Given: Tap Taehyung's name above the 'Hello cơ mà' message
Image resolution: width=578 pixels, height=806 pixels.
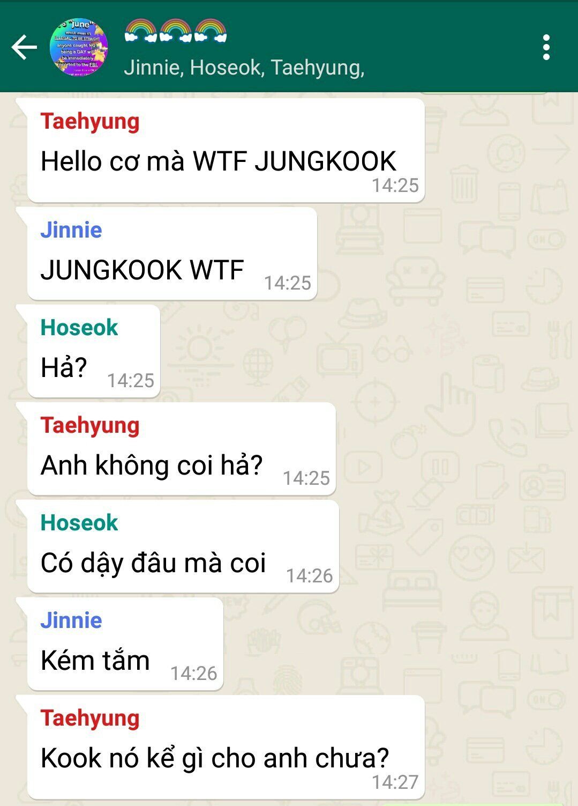Looking at the screenshot, I should [90, 121].
